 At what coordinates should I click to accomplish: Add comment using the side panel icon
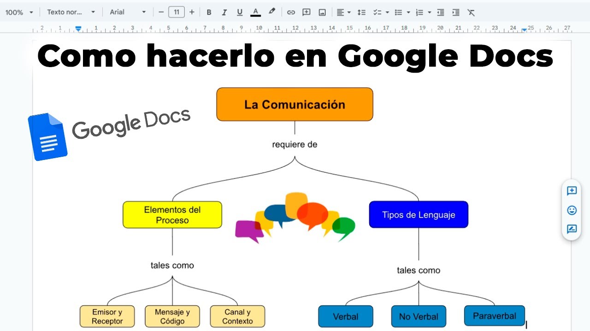coord(572,191)
